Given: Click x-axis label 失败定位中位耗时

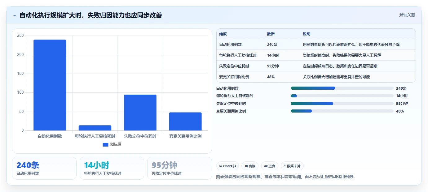Looking at the screenshot, I should click(140, 136).
